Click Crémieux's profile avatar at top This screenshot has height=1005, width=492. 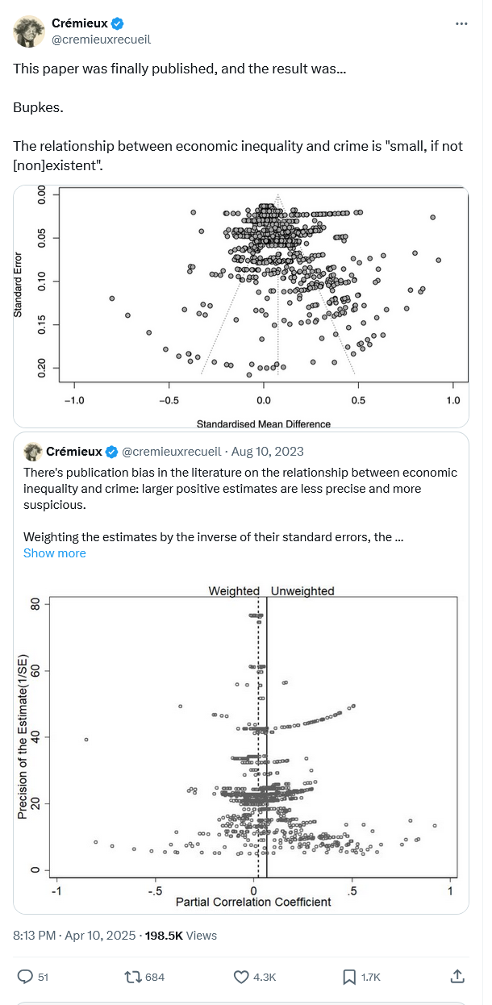[28, 31]
